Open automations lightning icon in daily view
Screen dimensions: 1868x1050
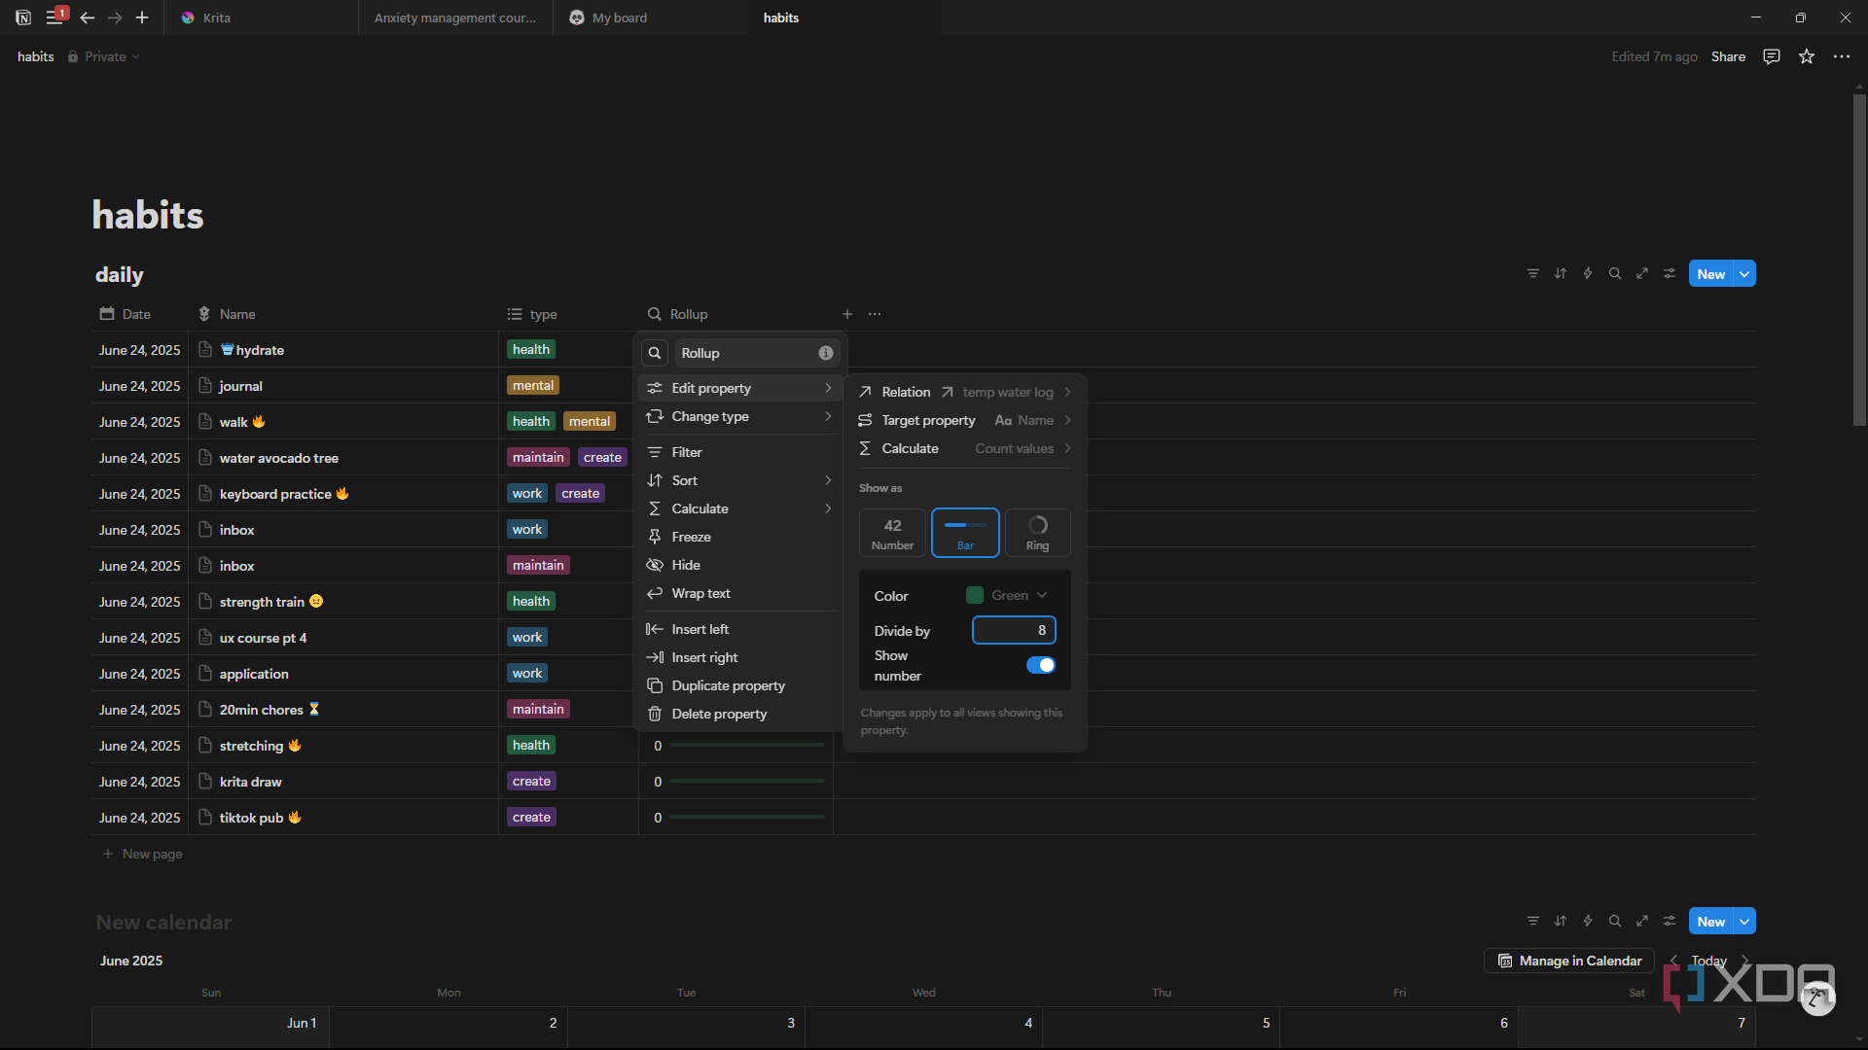click(x=1588, y=273)
